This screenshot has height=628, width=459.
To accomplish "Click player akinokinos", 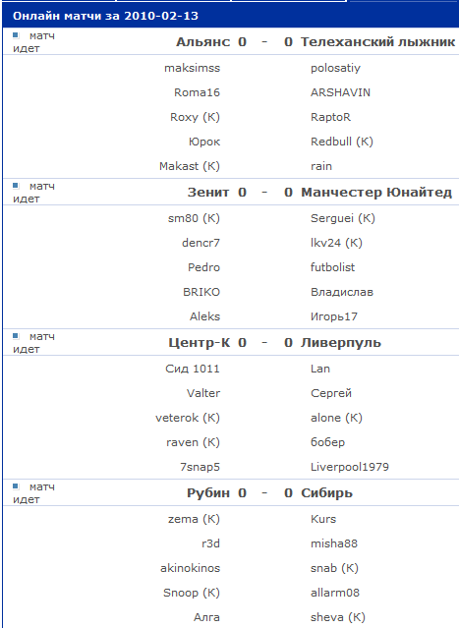I will [x=191, y=568].
